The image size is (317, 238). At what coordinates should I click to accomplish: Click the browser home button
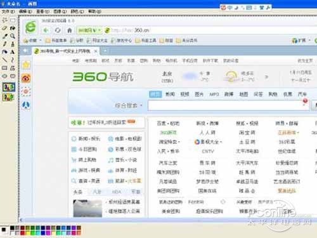[70, 30]
